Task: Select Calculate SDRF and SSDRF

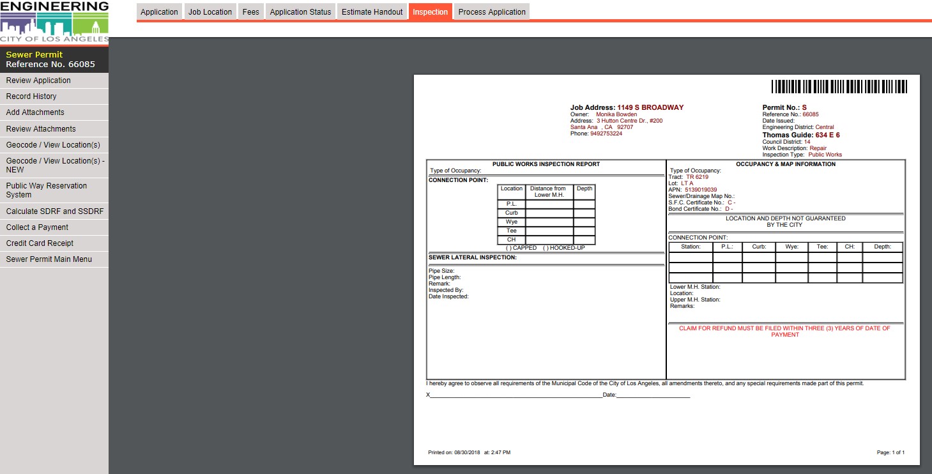Action: tap(54, 211)
